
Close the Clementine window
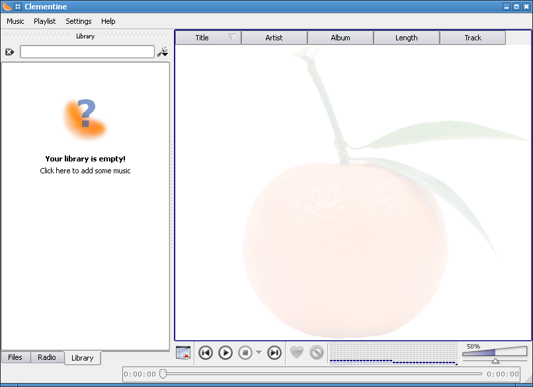(x=526, y=7)
